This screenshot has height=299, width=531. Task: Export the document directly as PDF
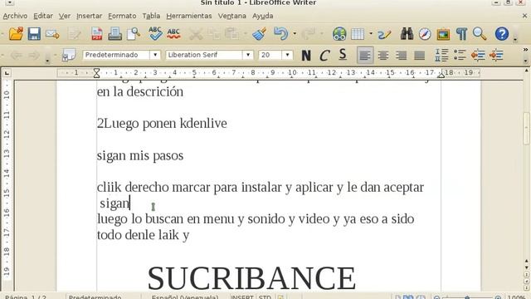click(x=97, y=34)
